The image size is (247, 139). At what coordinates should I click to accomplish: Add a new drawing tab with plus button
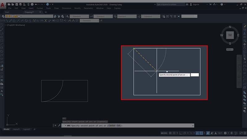click(46, 12)
